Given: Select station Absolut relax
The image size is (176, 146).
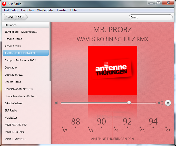Looking at the screenshot, I should point(26,46).
